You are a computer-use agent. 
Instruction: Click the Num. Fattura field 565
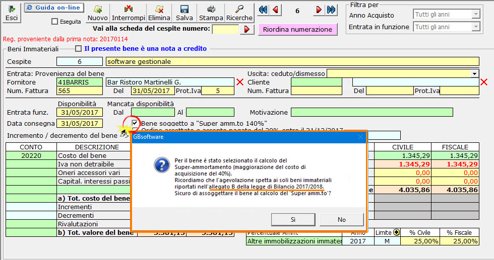[x=80, y=91]
